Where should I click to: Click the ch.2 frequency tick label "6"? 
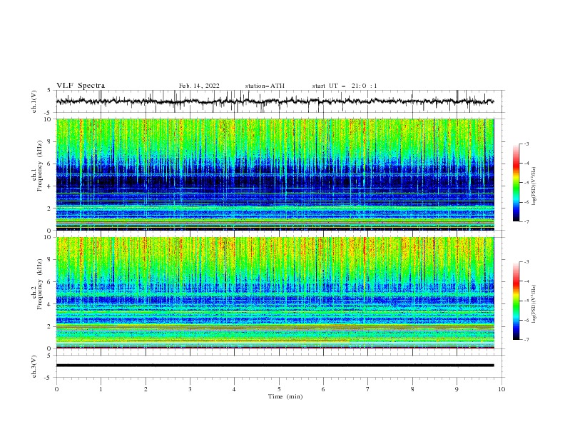pos(50,282)
